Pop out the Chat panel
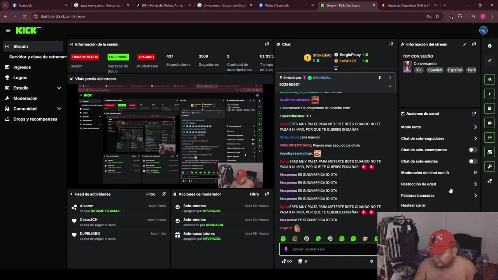The height and width of the screenshot is (280, 498). [391, 44]
